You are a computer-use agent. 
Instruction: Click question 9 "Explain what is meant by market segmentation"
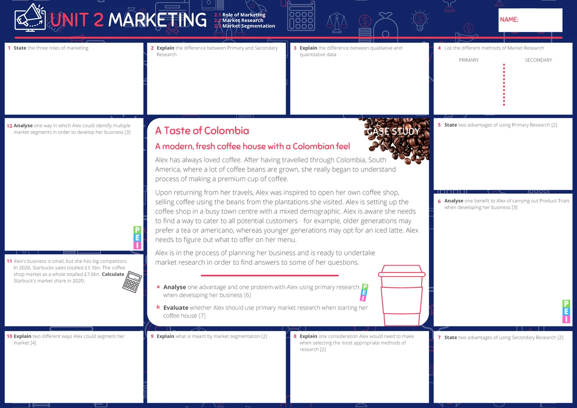(209, 336)
